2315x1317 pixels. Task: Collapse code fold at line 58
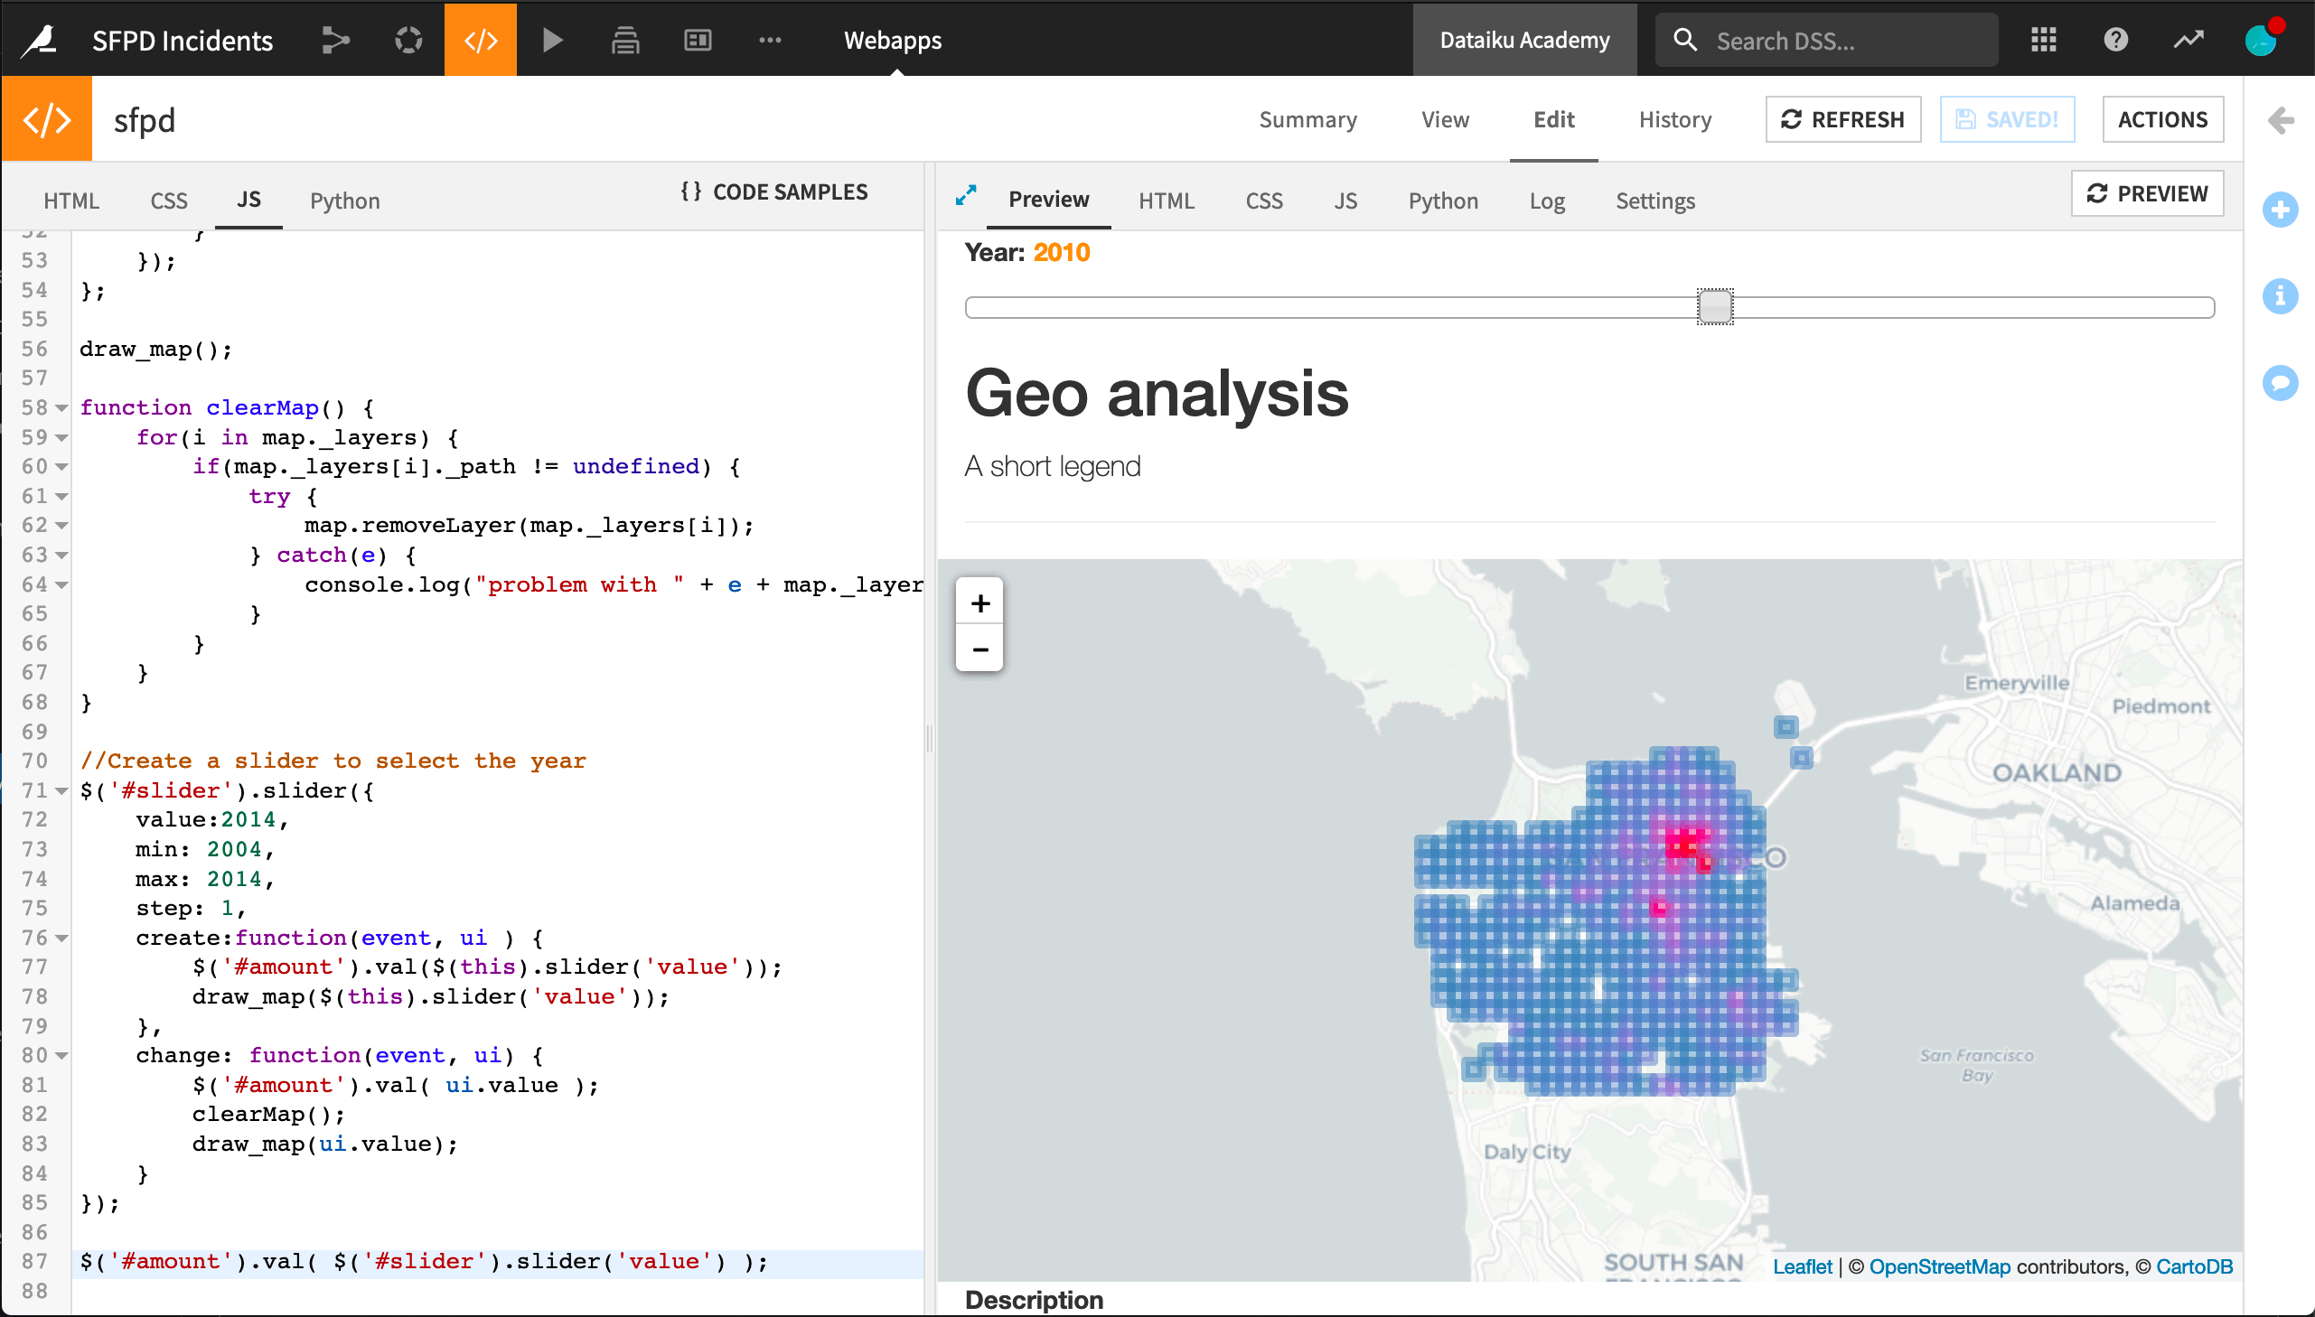pos(61,409)
